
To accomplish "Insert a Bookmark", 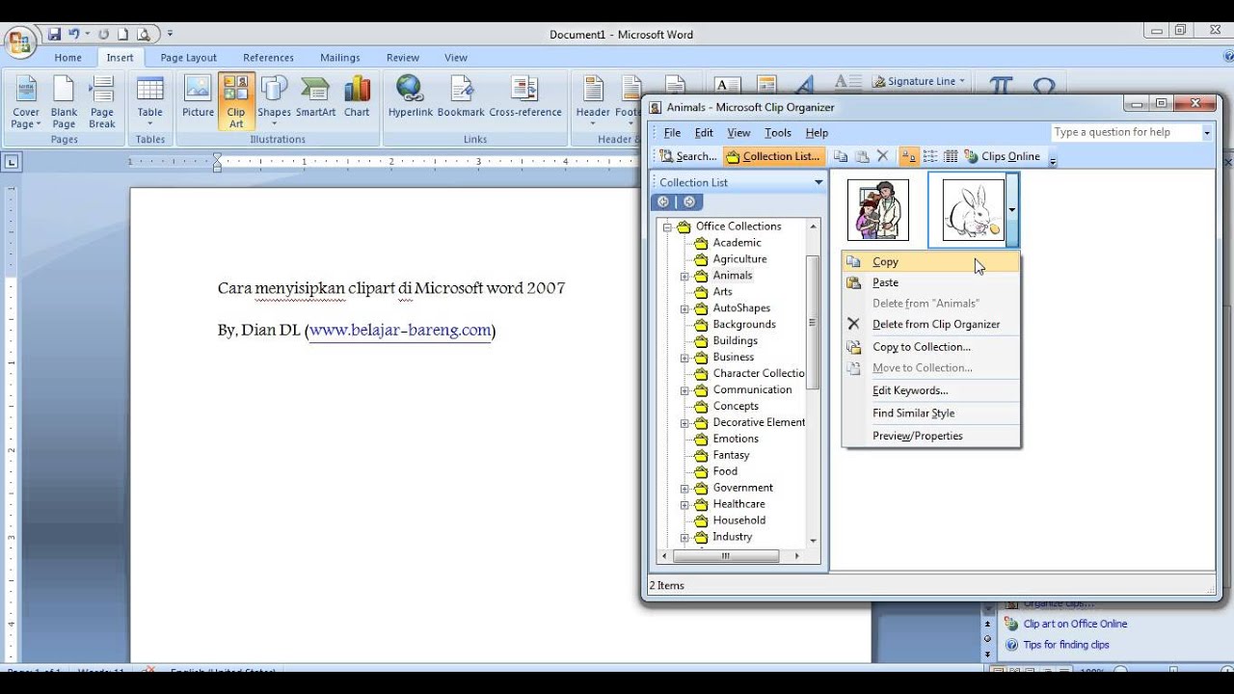I will [x=461, y=96].
